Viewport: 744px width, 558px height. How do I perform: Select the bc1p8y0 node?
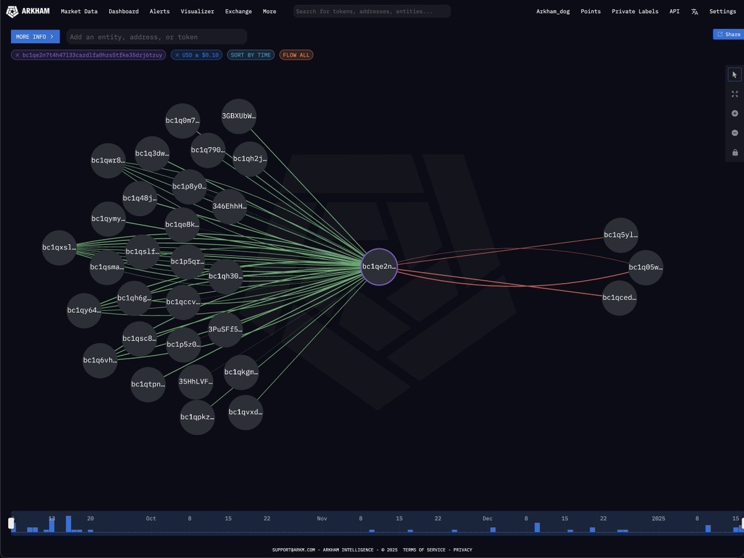click(x=189, y=187)
